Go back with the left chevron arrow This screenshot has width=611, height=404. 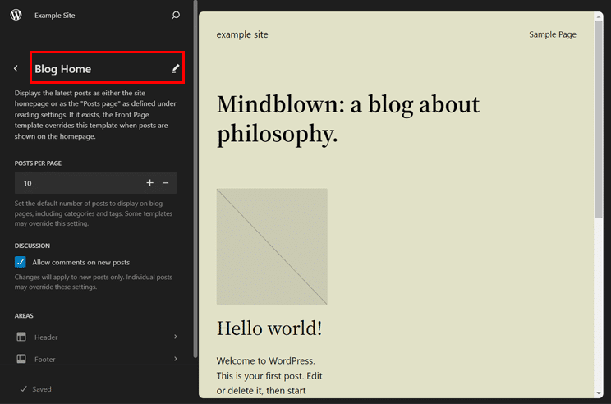click(x=16, y=69)
